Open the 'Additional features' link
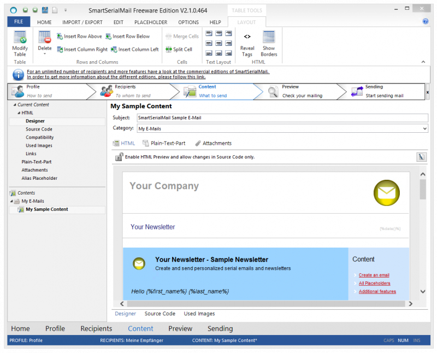Screen dimensions: 437x353 pyautogui.click(x=377, y=291)
